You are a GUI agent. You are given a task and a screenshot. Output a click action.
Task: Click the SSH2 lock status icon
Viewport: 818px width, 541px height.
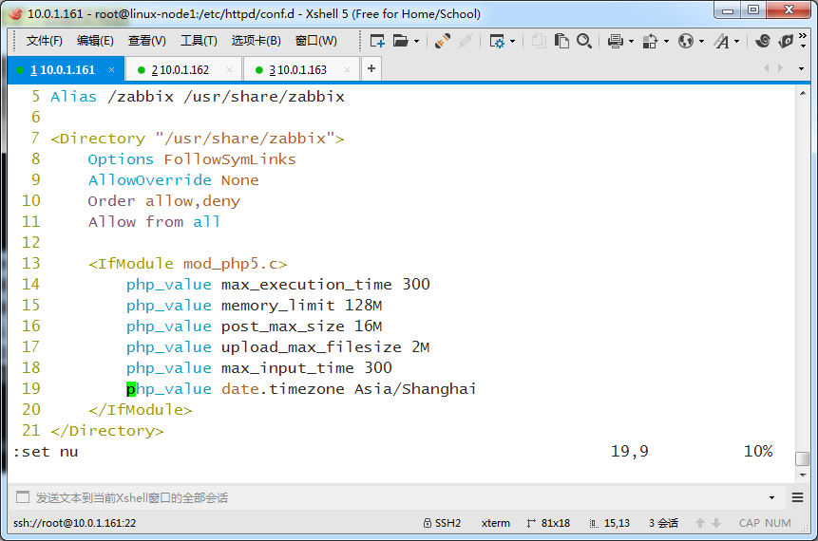[x=428, y=523]
